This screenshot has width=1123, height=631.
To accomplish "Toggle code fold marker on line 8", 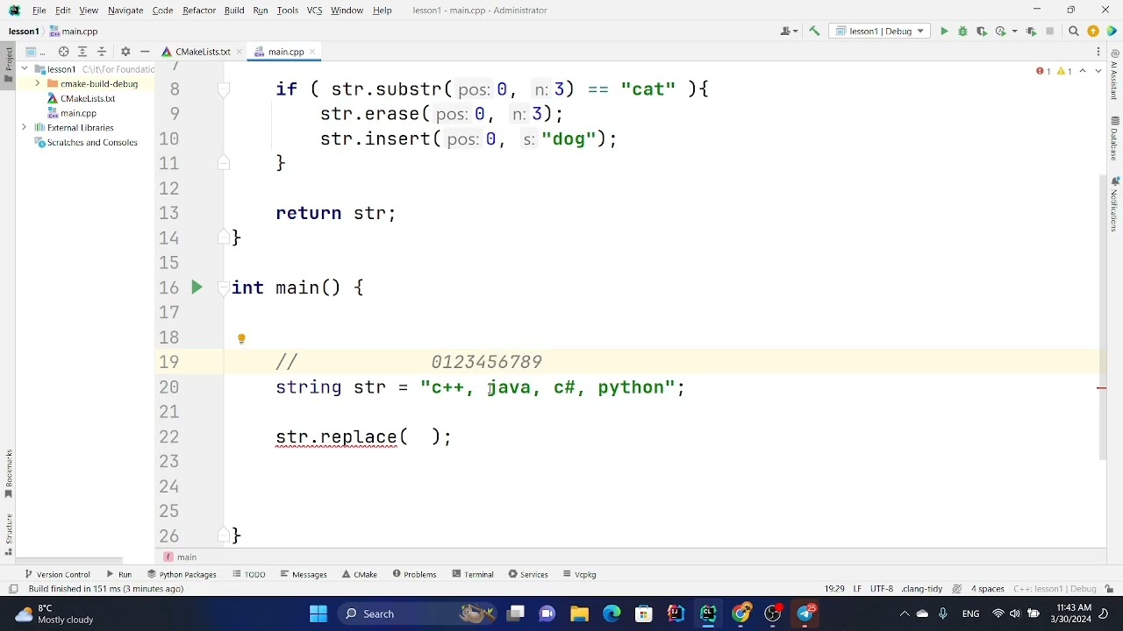I will (x=224, y=89).
